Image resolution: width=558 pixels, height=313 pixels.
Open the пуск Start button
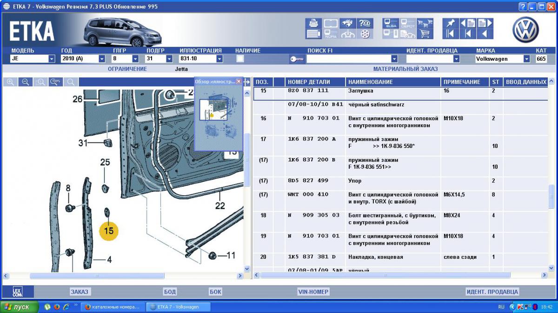point(20,307)
